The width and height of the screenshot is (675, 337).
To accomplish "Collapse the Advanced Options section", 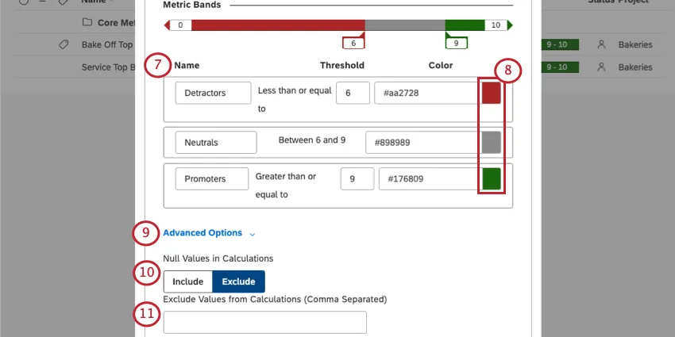I will tap(202, 233).
